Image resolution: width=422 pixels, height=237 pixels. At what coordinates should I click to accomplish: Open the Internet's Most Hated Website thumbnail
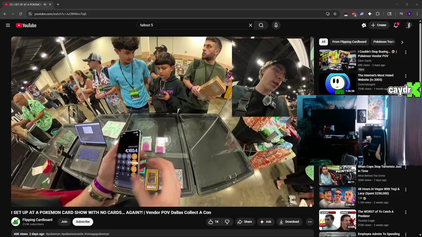tap(337, 84)
